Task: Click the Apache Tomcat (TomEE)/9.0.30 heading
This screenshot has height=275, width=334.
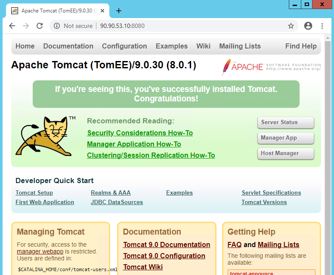Action: coord(104,65)
